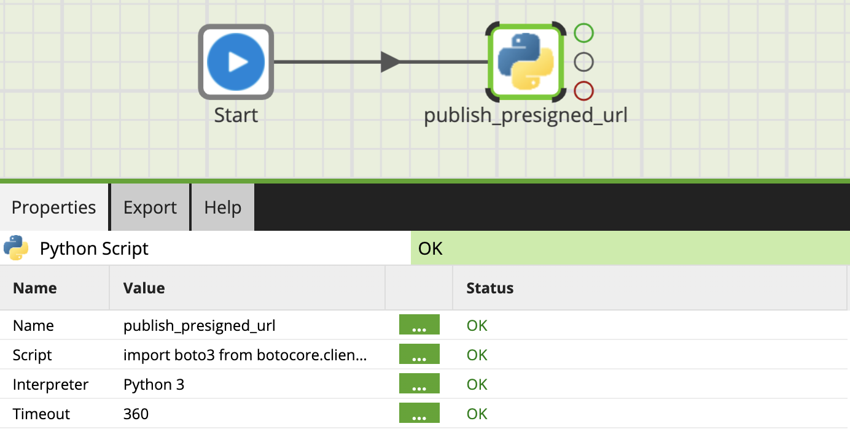Viewport: 850px width, 437px height.
Task: Open the Export tab
Action: (x=150, y=207)
